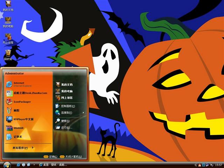Click the Administrator user name header
224x168 pixels.
pyautogui.click(x=14, y=73)
